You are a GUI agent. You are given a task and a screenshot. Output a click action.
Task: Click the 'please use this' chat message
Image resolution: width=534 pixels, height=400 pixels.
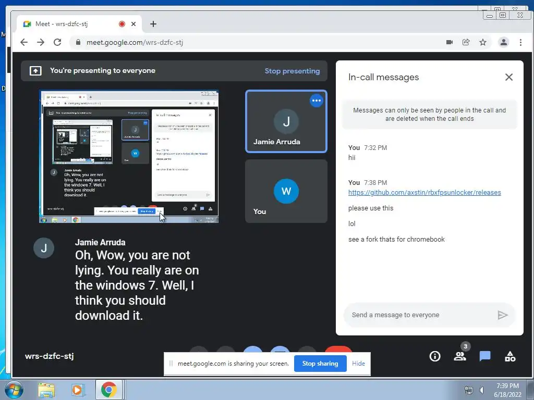(x=371, y=208)
